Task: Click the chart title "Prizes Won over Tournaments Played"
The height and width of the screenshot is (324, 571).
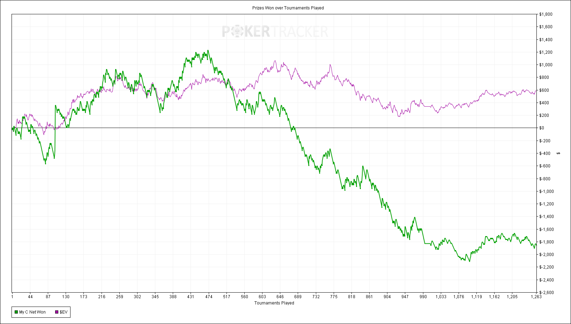Action: point(288,8)
